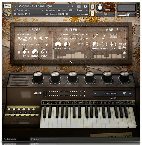
Task: Click the OCTAVE knob on organ
Action: (x=124, y=77)
